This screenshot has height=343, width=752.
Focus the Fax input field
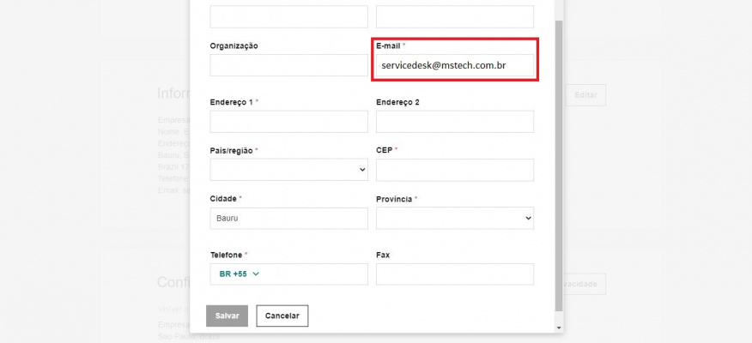point(455,274)
